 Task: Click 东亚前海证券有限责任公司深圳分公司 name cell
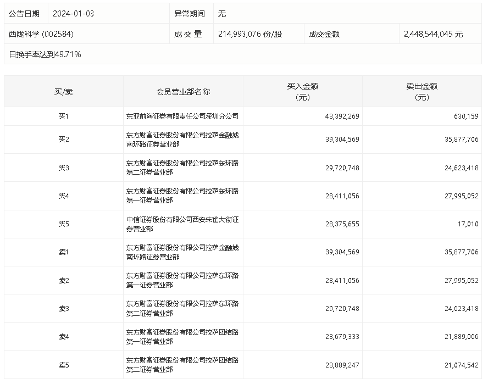pos(182,116)
